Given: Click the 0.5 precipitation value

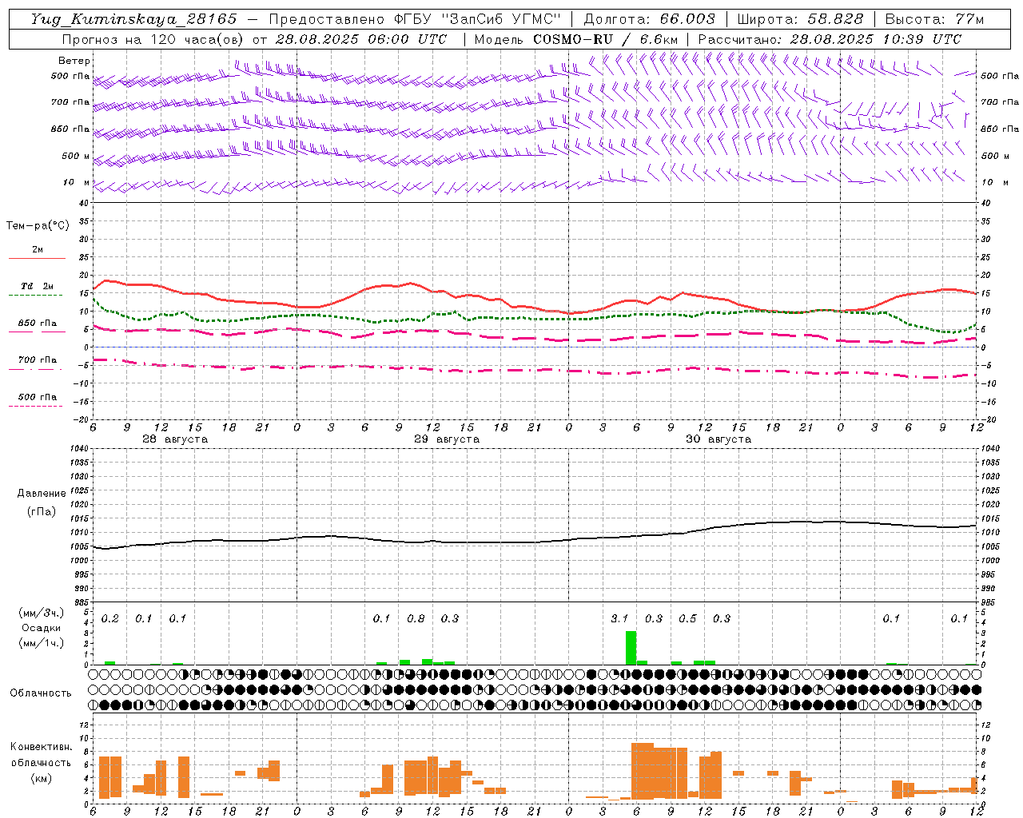Looking at the screenshot, I should (x=687, y=618).
